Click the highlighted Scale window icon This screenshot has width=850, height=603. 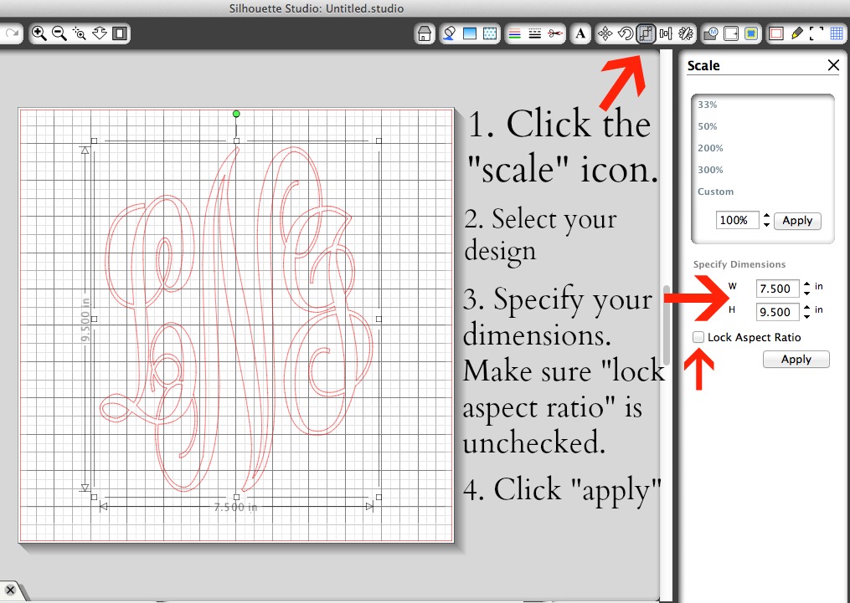pos(646,34)
